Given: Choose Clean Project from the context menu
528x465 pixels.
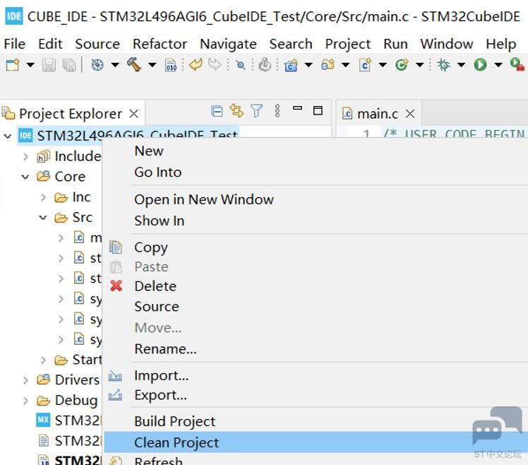Looking at the screenshot, I should tap(316, 442).
